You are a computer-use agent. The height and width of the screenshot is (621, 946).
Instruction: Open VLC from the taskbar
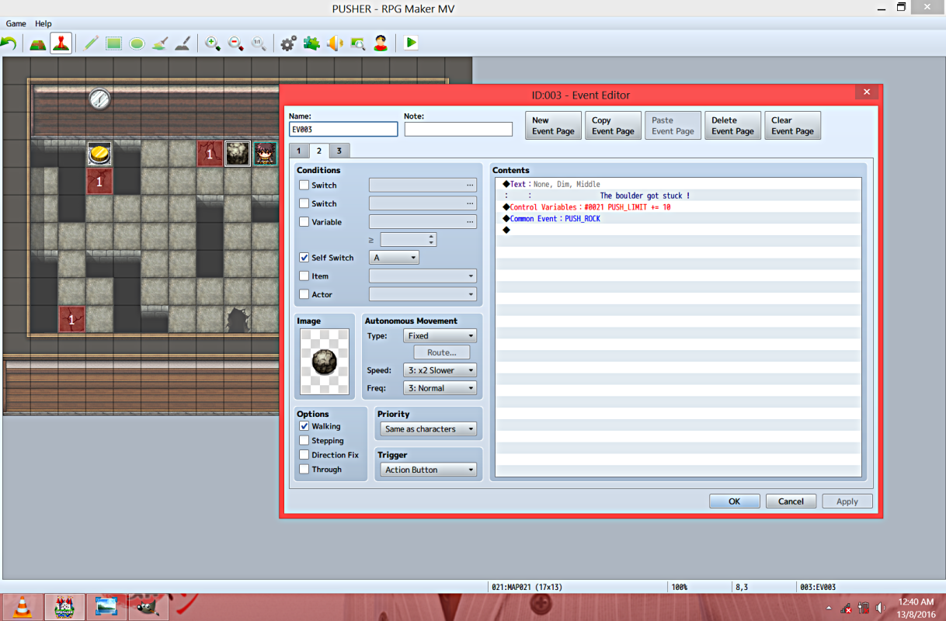pyautogui.click(x=23, y=607)
